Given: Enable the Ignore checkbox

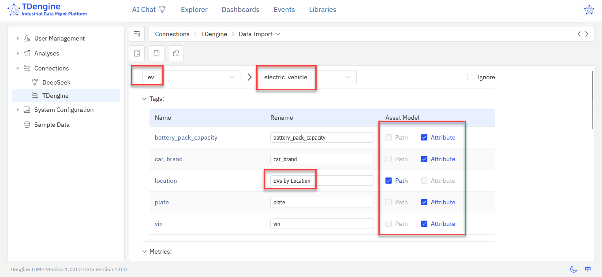Looking at the screenshot, I should [x=470, y=78].
